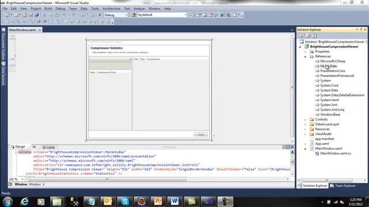The height and width of the screenshot is (207, 369).
Task: Switch to the Design view tab
Action: (x=18, y=147)
